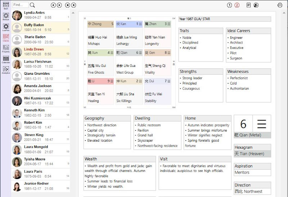The width and height of the screenshot is (288, 197).
Task: Click the Visit panel header
Action: (195, 159)
